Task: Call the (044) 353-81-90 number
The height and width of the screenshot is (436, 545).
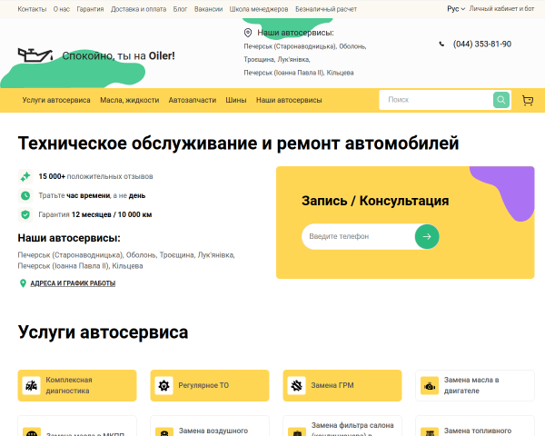Action: point(482,45)
